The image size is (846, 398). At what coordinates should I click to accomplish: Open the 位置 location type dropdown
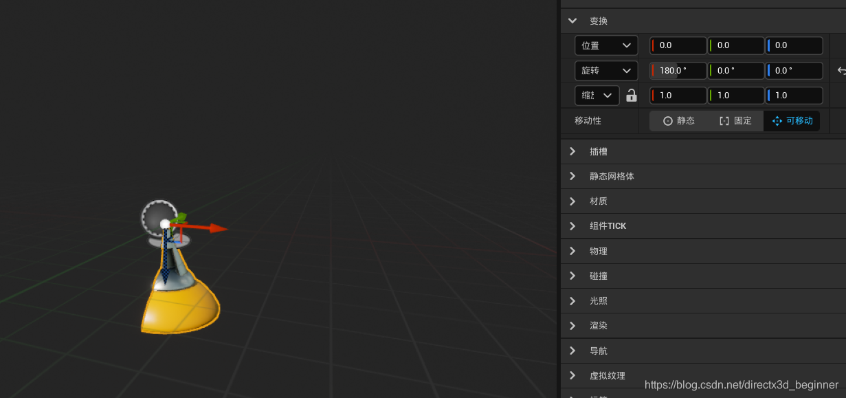(606, 45)
